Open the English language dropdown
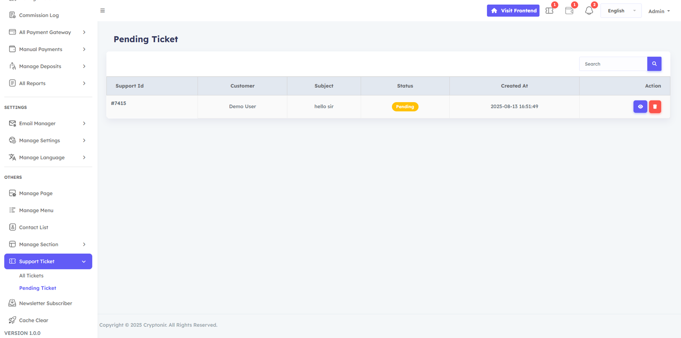This screenshot has width=681, height=338. coord(621,11)
